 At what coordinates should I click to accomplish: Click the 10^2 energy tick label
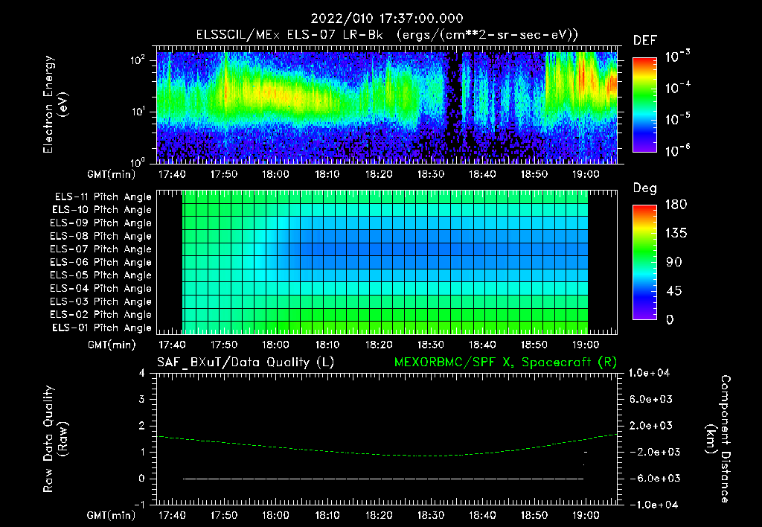(x=138, y=60)
